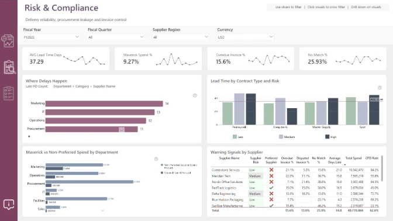Image resolution: width=393 pixels, height=221 pixels.
Task: Select Blue Horizon Packaging supplier name
Action: tap(227, 200)
